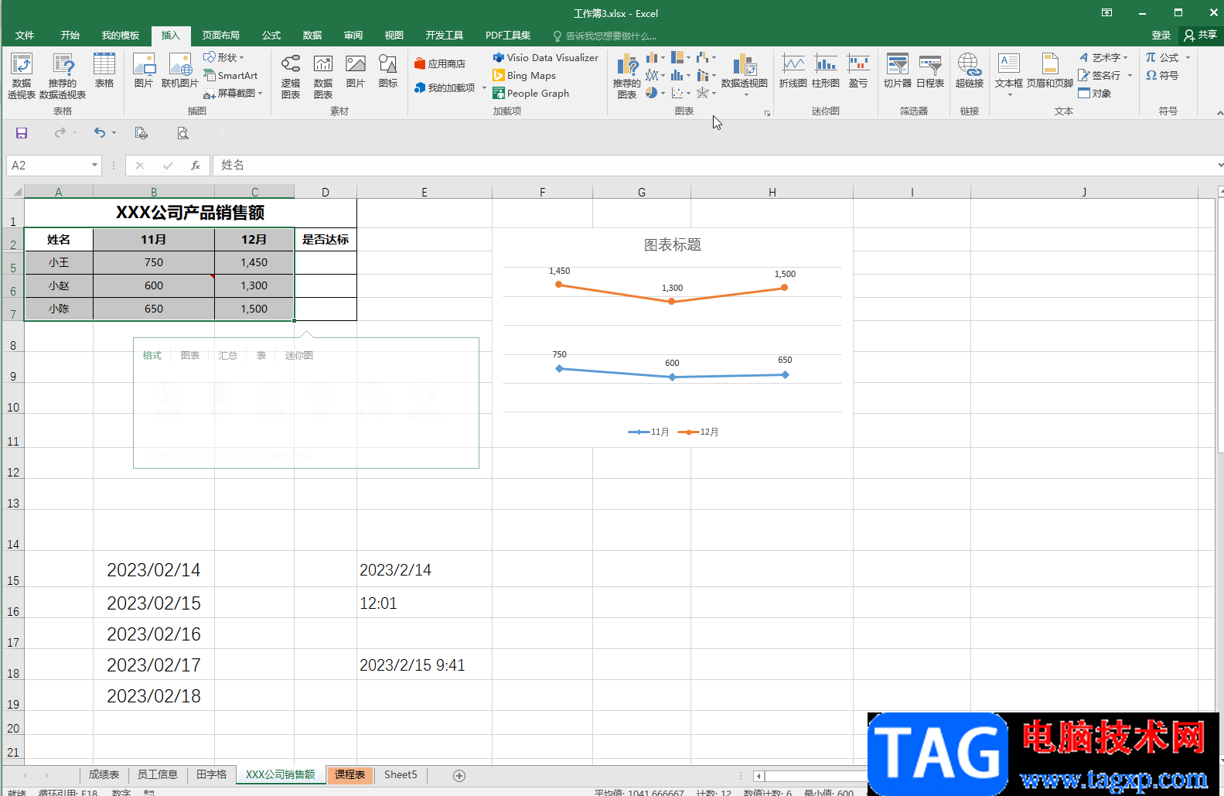This screenshot has height=796, width=1224.
Task: Open Recommended Charts
Action: (627, 76)
